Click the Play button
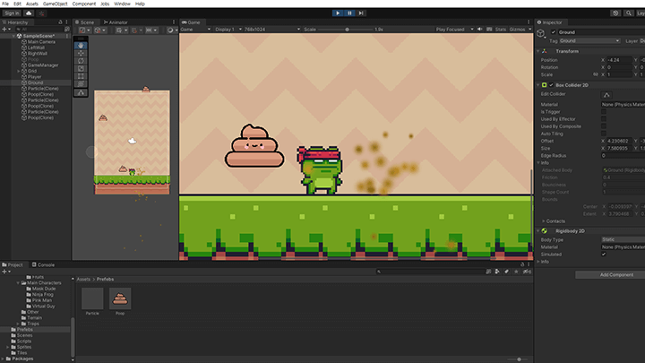 pos(338,13)
